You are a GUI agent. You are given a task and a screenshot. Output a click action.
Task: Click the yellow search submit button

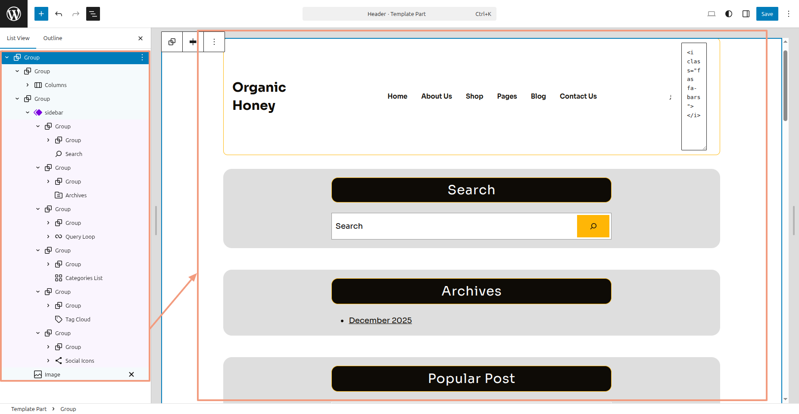point(593,226)
